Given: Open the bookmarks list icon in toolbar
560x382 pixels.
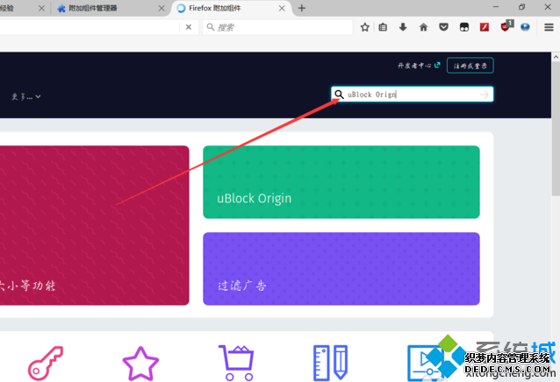Looking at the screenshot, I should point(384,27).
